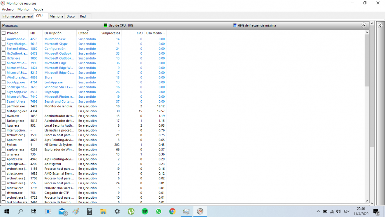Click the Monitor de recursos title bar icon
This screenshot has width=385, height=217.
tap(3, 3)
